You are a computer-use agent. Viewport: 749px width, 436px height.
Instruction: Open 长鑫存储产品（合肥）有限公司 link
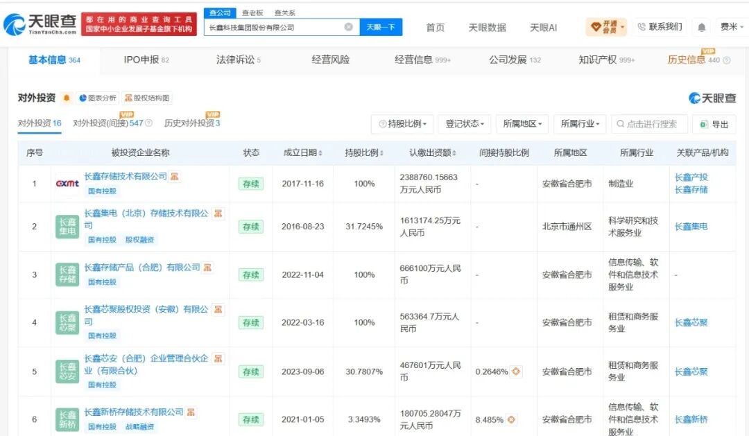(142, 268)
